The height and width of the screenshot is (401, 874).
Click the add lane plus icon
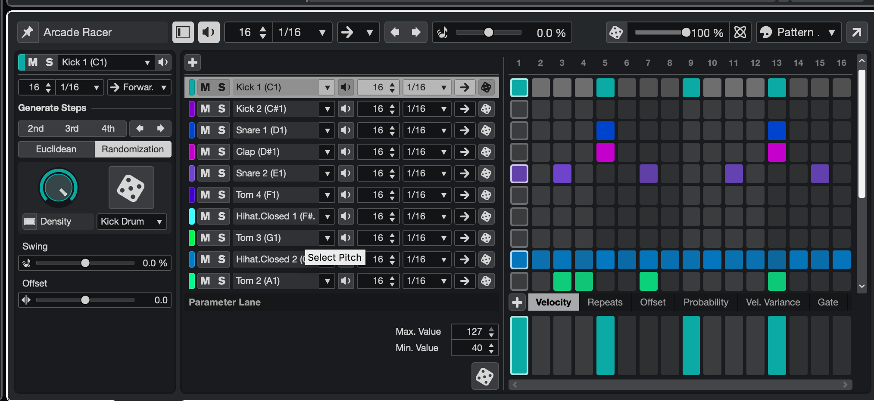click(193, 62)
